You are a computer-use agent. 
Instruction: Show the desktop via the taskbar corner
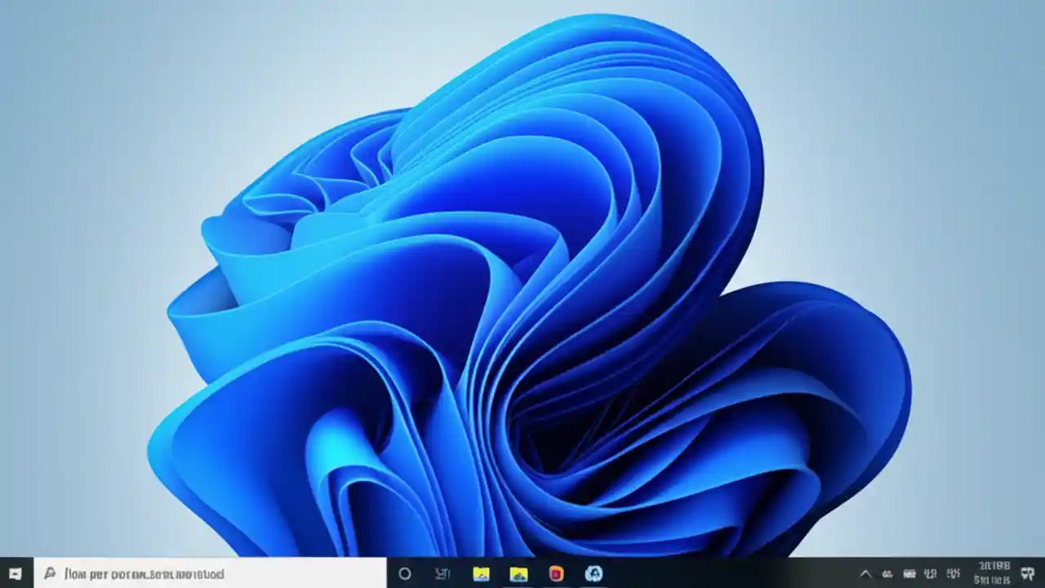pos(1043,575)
